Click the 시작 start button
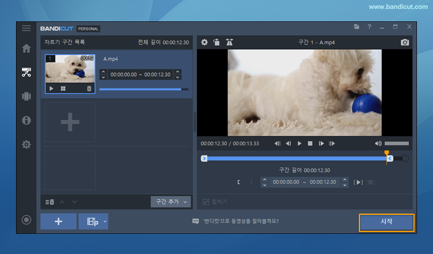433x254 pixels. (386, 222)
